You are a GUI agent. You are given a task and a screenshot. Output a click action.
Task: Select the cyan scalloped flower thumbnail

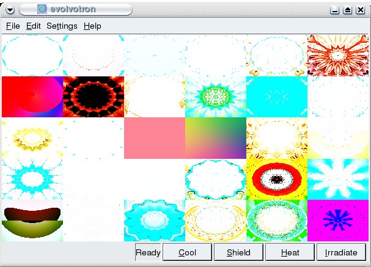tap(155, 221)
